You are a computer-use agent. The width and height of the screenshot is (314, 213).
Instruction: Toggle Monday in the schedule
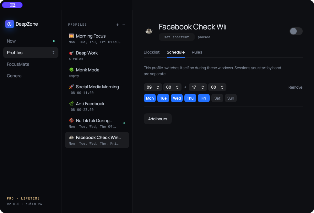(x=150, y=98)
